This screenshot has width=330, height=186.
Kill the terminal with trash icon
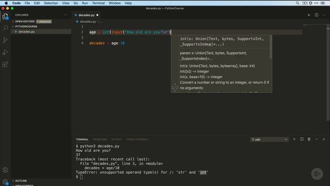click(309, 139)
